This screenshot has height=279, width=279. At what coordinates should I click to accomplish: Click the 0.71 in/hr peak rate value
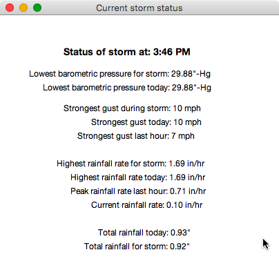188,191
